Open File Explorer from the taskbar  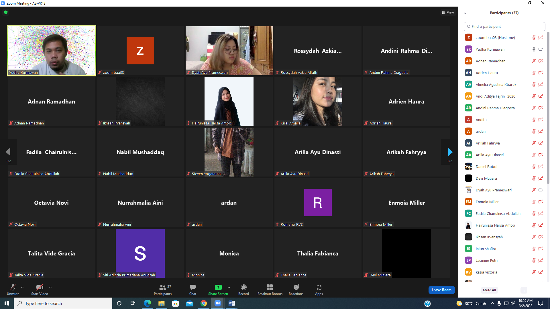[162, 303]
